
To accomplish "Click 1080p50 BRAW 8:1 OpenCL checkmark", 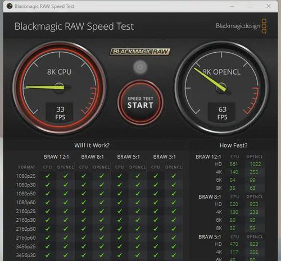I will pos(102,194).
